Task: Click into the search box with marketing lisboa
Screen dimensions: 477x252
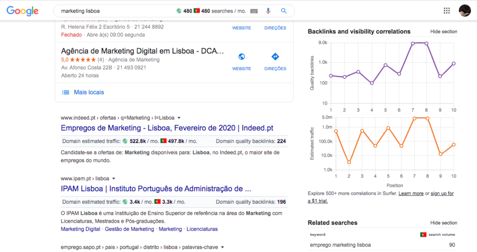Action: tap(116, 11)
